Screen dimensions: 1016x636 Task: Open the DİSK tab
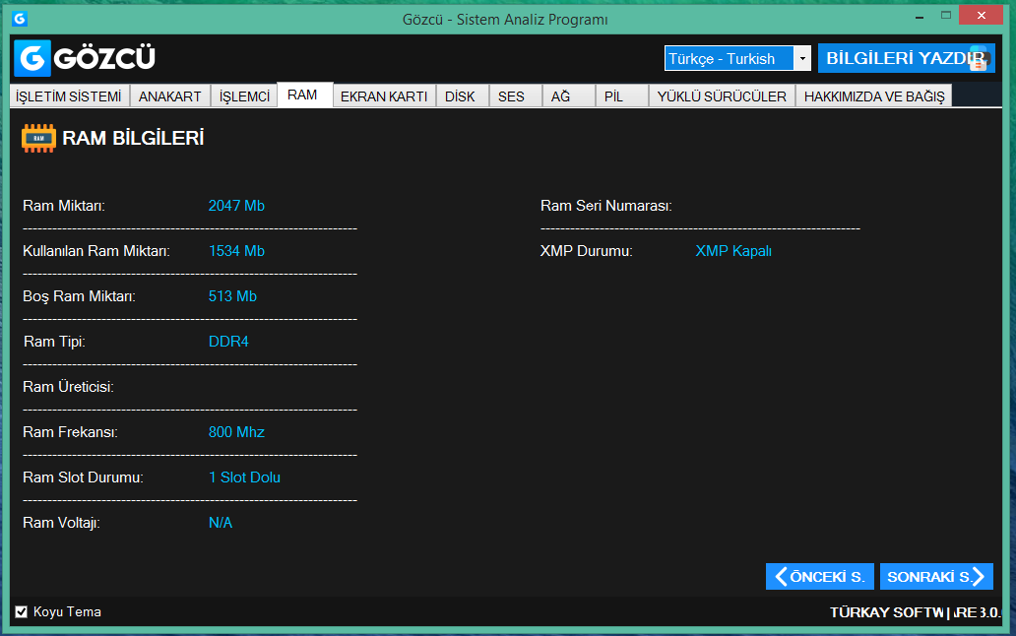[462, 96]
